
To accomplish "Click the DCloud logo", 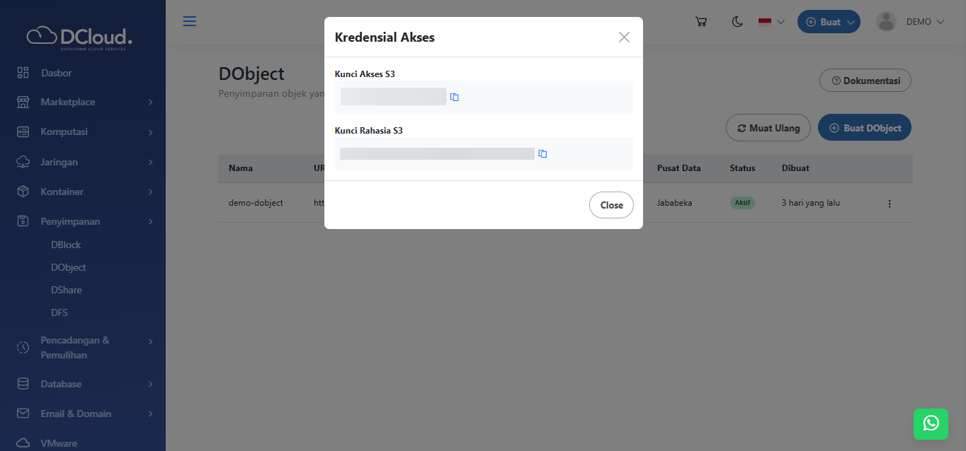I will coord(79,37).
